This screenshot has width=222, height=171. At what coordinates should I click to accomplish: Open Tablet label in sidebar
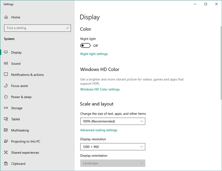(x=15, y=119)
